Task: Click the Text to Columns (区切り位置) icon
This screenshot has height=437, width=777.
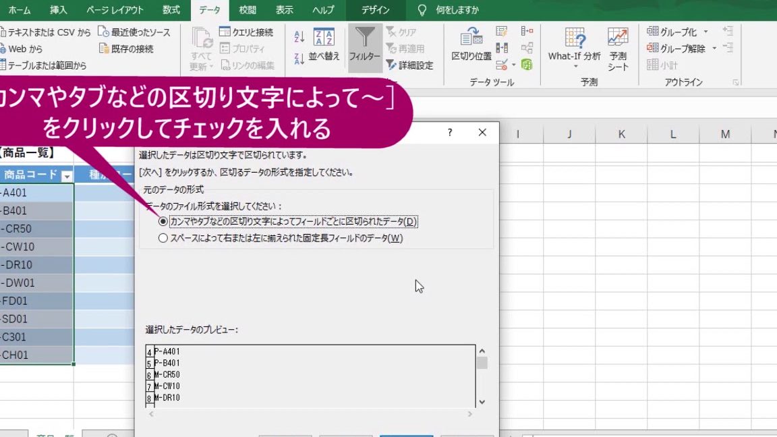Action: coord(471,36)
